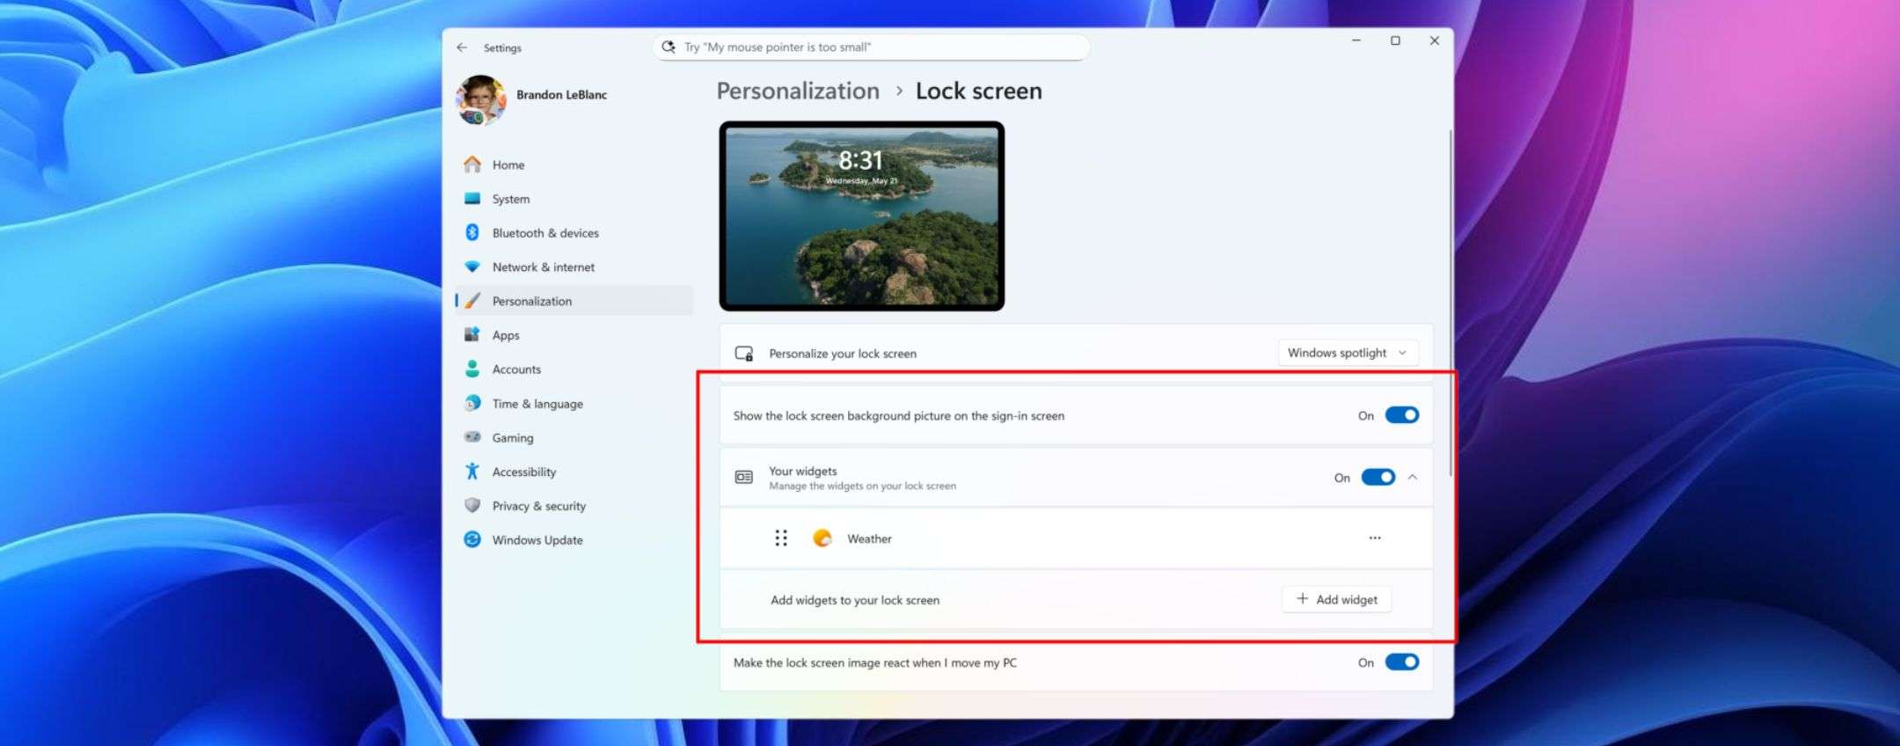
Task: Click the Home house icon
Action: (472, 165)
